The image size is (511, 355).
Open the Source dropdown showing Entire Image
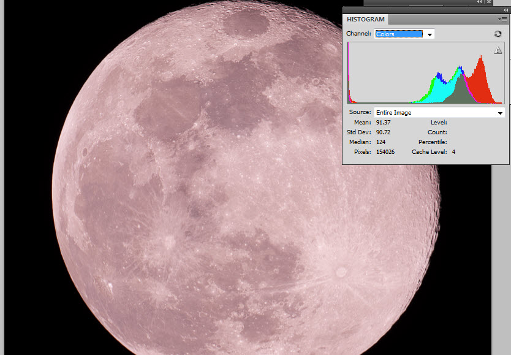click(439, 112)
